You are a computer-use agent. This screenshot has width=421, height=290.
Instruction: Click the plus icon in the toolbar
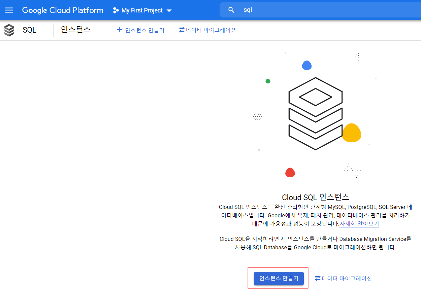click(x=119, y=30)
